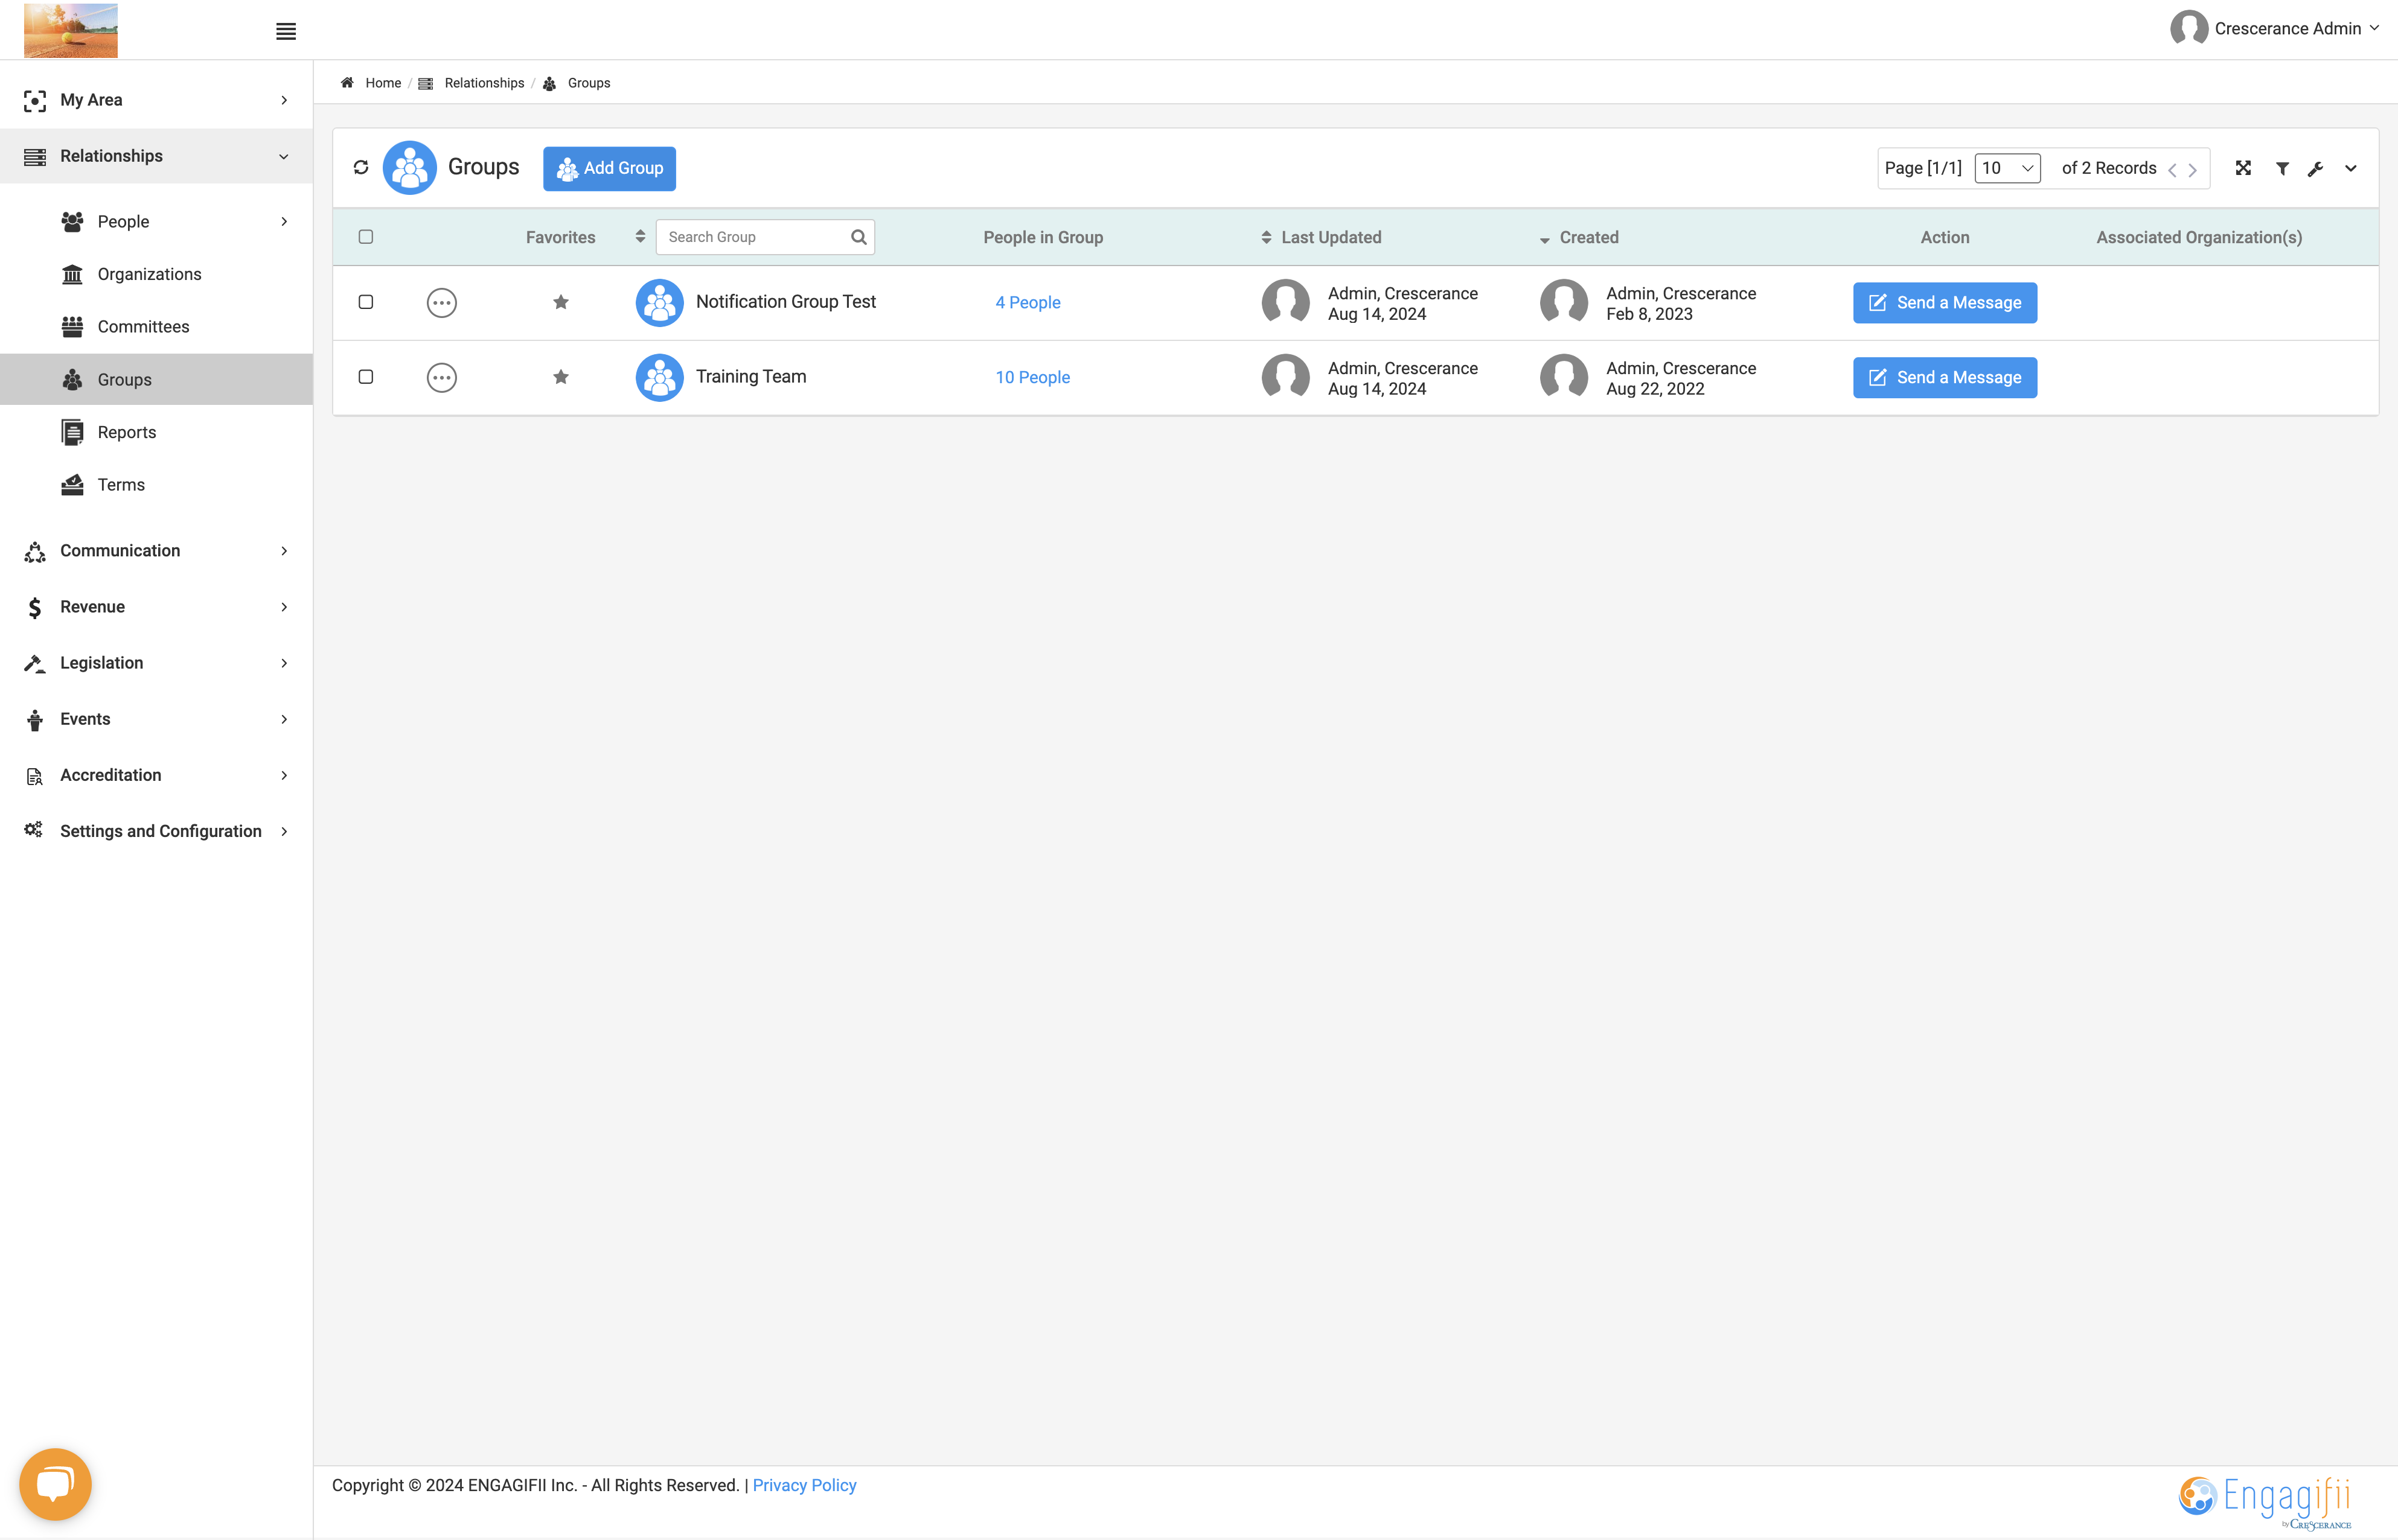Send a Message to Notification Group Test

pyautogui.click(x=1945, y=303)
